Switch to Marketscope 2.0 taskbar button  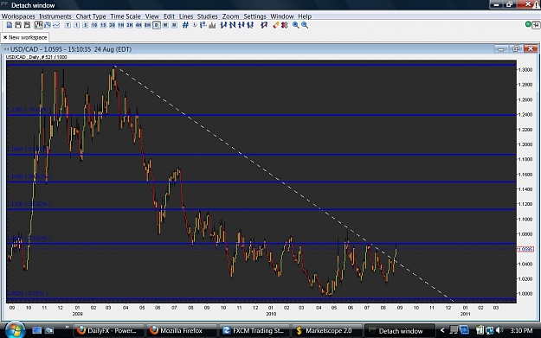[326, 331]
